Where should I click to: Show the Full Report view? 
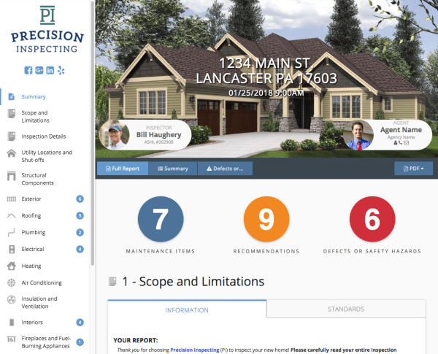123,169
